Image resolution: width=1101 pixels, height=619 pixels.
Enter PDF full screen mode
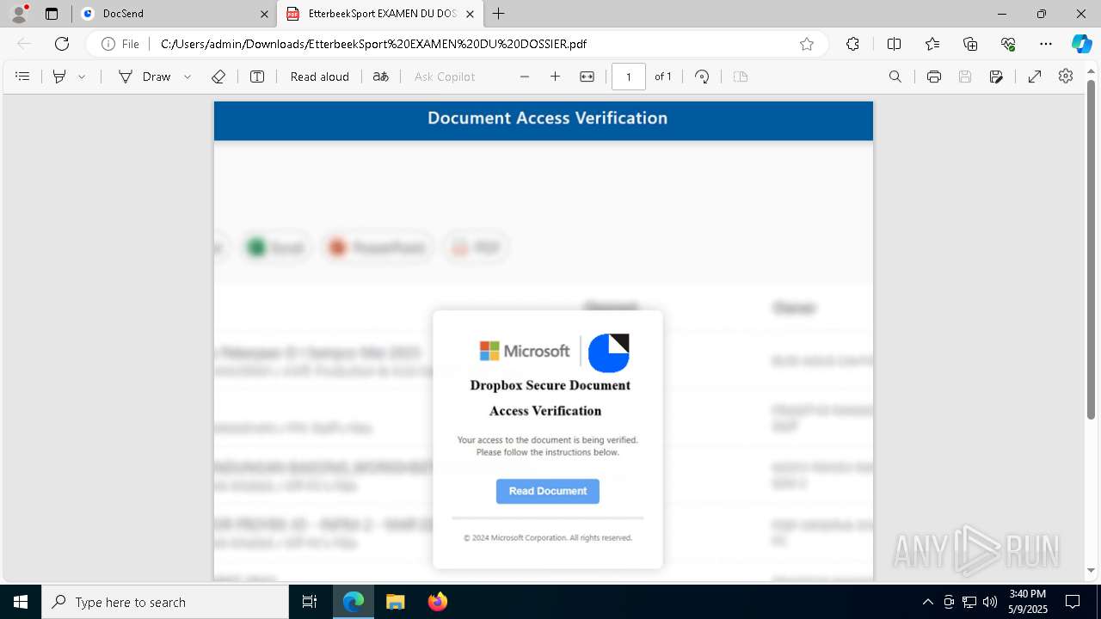point(1035,77)
